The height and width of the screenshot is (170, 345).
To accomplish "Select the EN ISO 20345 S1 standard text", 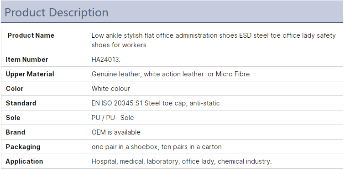I will (156, 103).
